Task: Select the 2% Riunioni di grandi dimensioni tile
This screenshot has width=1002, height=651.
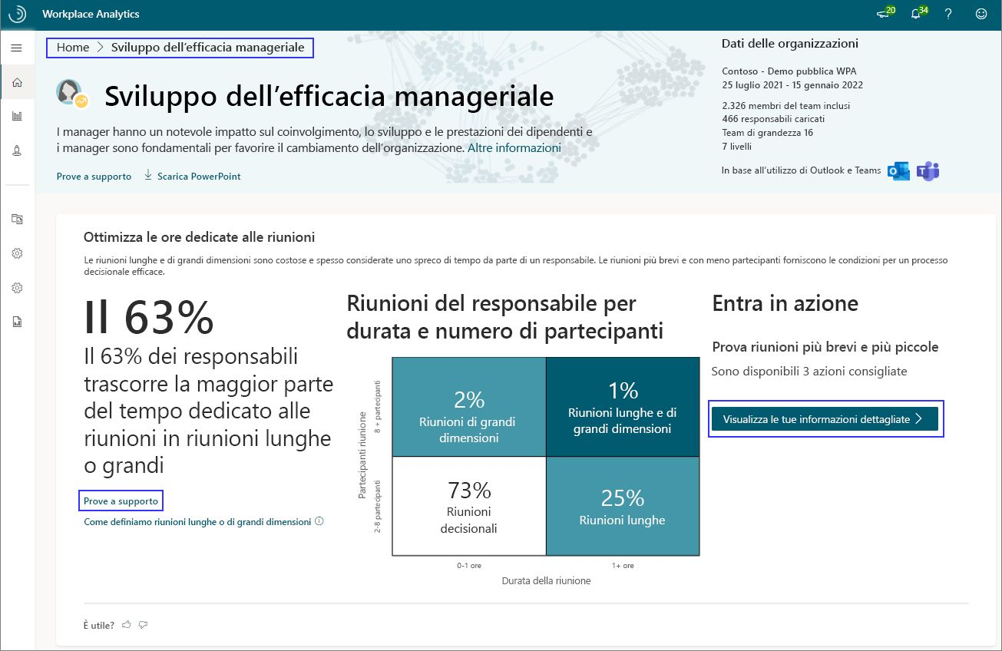Action: [468, 407]
